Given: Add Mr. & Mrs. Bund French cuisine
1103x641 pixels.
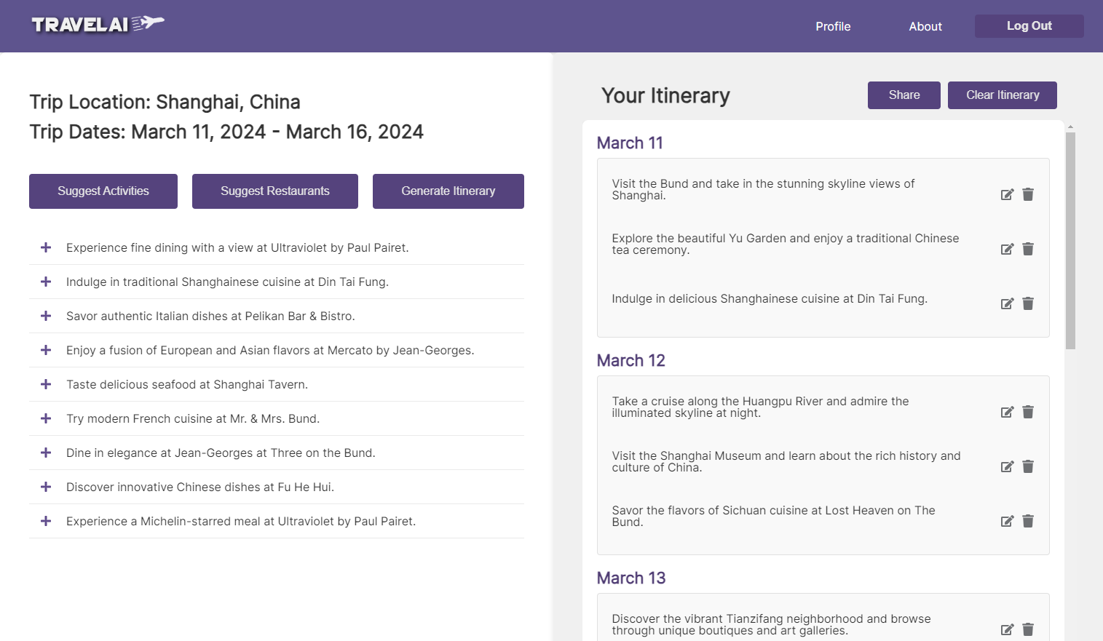Looking at the screenshot, I should 46,418.
